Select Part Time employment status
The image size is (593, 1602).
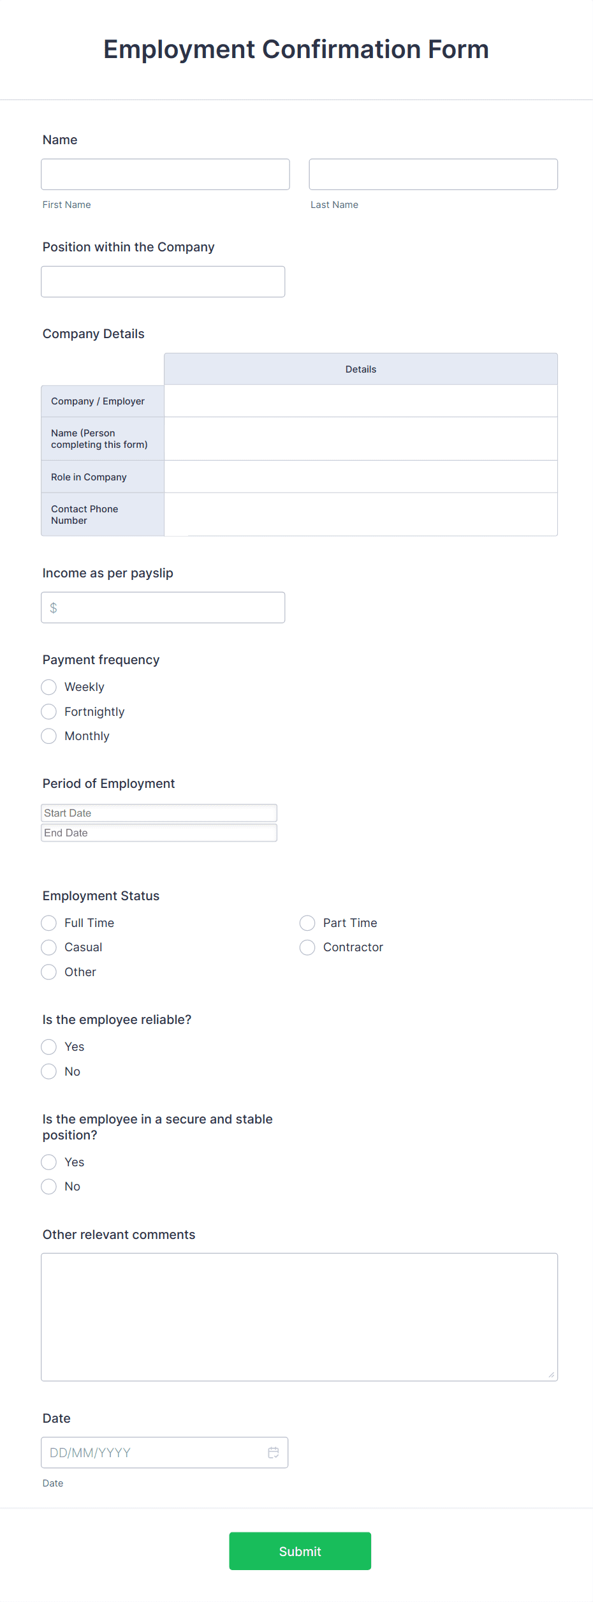(x=307, y=923)
